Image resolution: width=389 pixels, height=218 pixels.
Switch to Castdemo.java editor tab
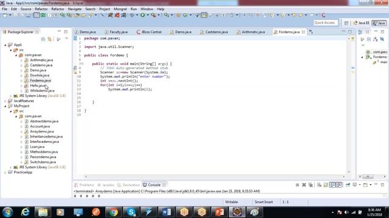pyautogui.click(x=214, y=32)
